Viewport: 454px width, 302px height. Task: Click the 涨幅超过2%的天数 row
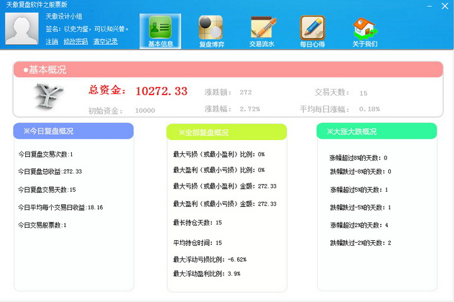tap(359, 225)
